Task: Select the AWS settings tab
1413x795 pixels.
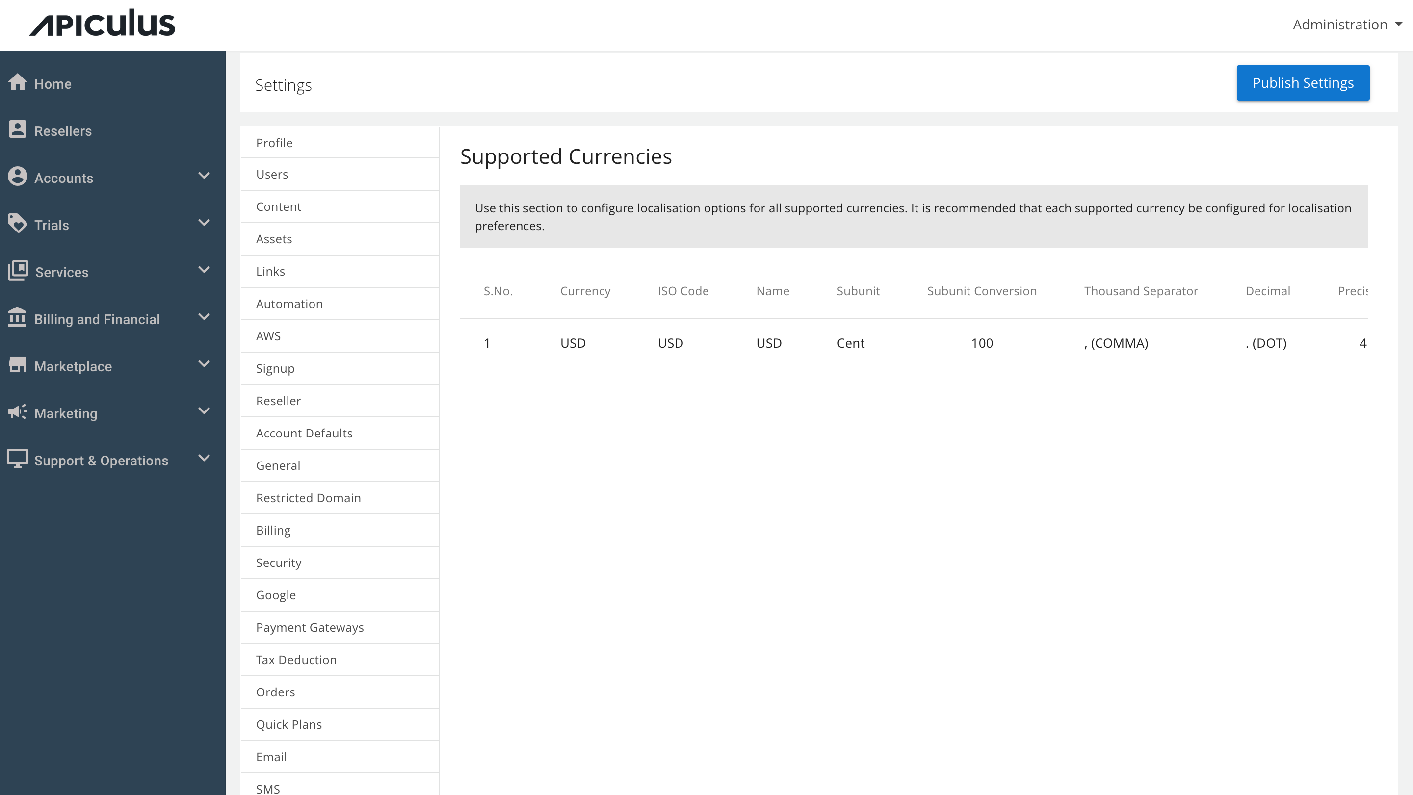Action: [x=340, y=336]
